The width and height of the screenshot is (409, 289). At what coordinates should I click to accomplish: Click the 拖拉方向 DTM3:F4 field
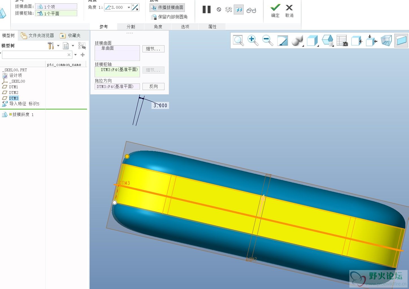(x=117, y=86)
